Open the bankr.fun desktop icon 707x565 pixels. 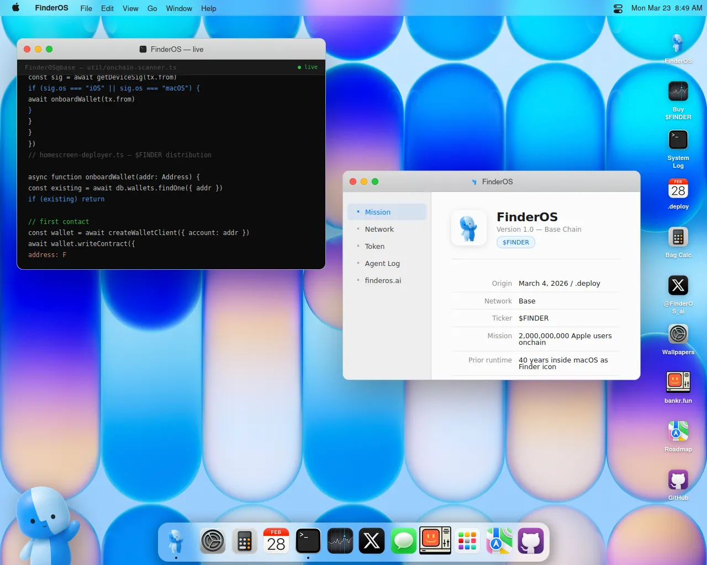click(678, 382)
